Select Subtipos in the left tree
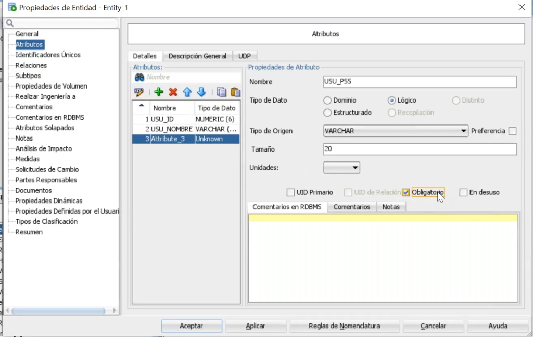The height and width of the screenshot is (337, 533). coord(28,76)
